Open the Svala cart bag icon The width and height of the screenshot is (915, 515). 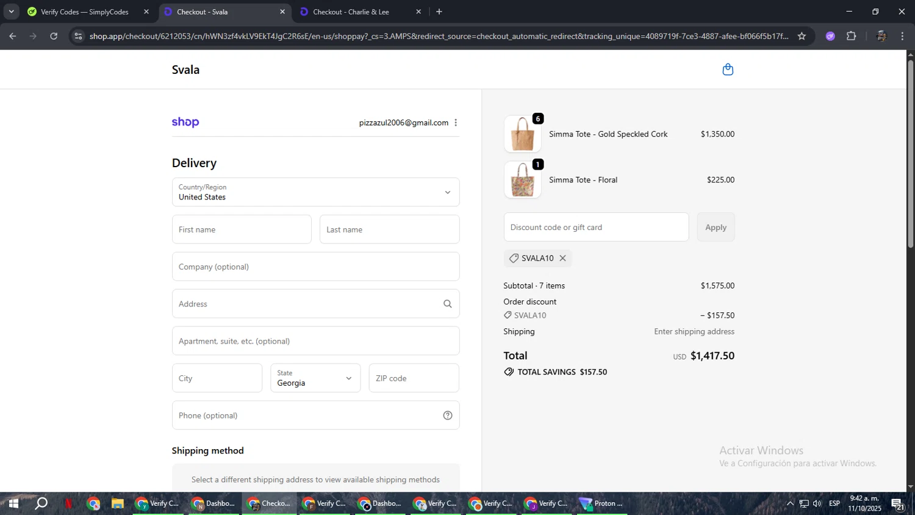pyautogui.click(x=728, y=70)
